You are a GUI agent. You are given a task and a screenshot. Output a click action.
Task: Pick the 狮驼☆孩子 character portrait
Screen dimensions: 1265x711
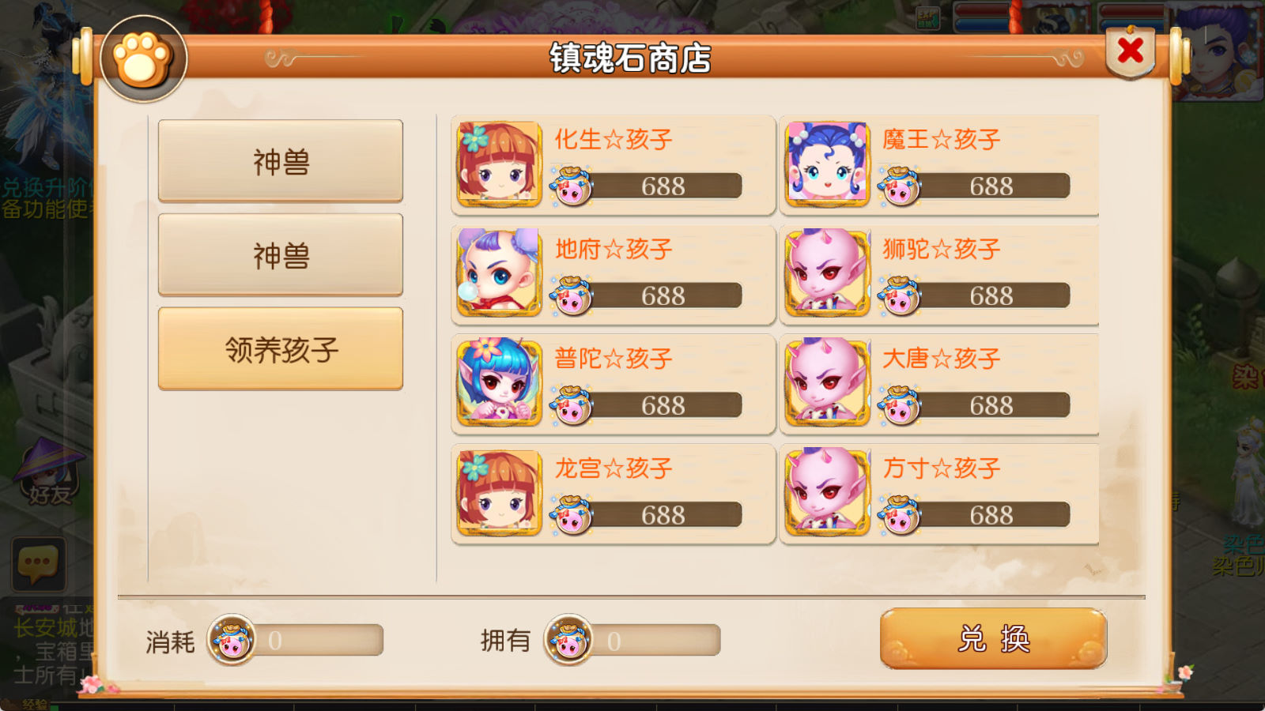(828, 273)
